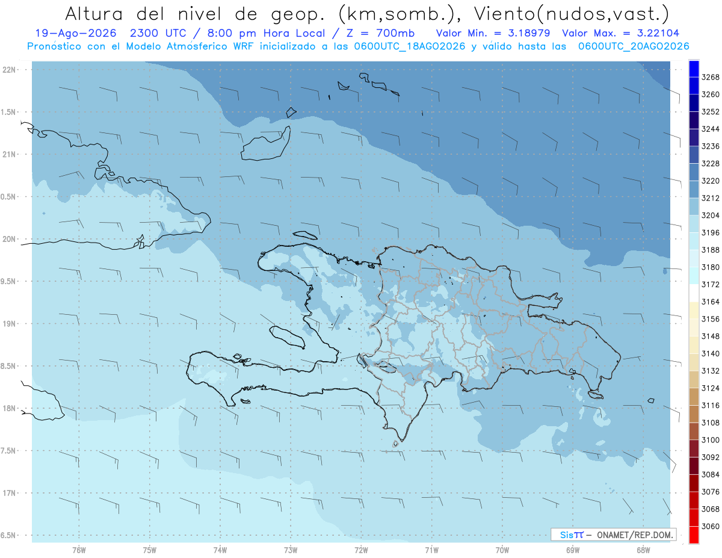Click the 18N latitude axis label
Image resolution: width=722 pixels, height=558 pixels.
pos(8,408)
